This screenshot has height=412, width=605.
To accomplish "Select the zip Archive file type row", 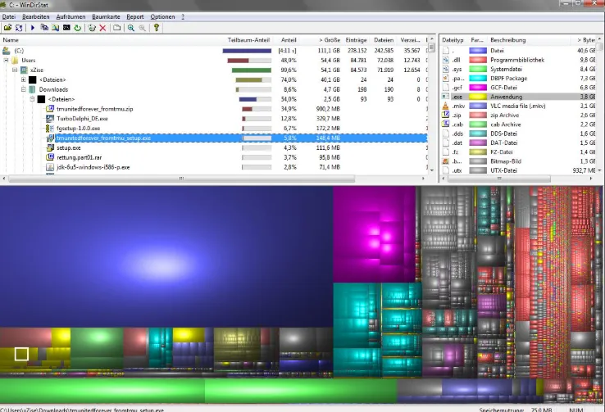I will (518, 115).
